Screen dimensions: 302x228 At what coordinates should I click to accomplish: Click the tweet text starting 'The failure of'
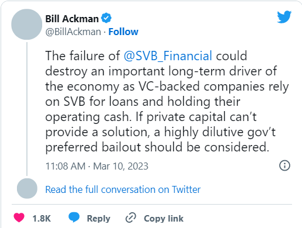[x=167, y=101]
